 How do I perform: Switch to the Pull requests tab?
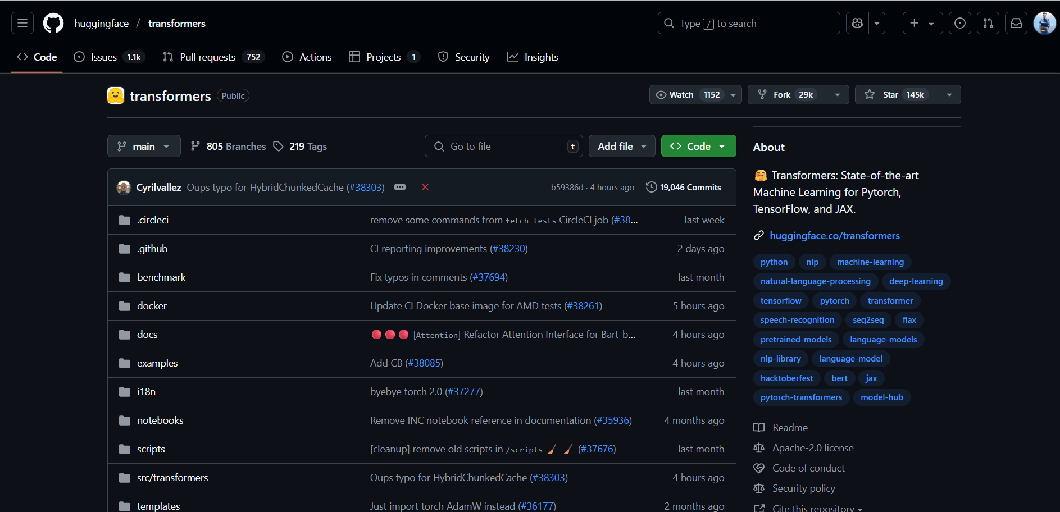click(x=207, y=57)
